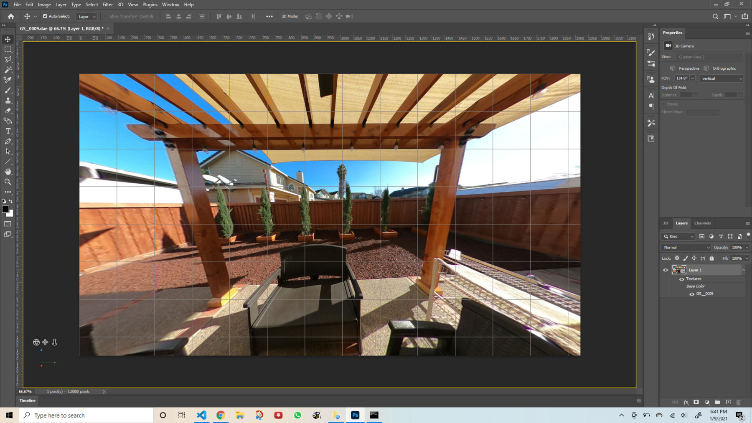
Task: Choose the Zoom tool
Action: tap(8, 182)
